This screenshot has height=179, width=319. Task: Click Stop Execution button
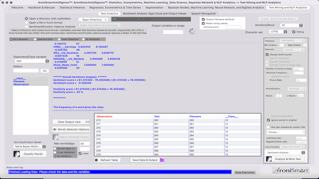245,173
